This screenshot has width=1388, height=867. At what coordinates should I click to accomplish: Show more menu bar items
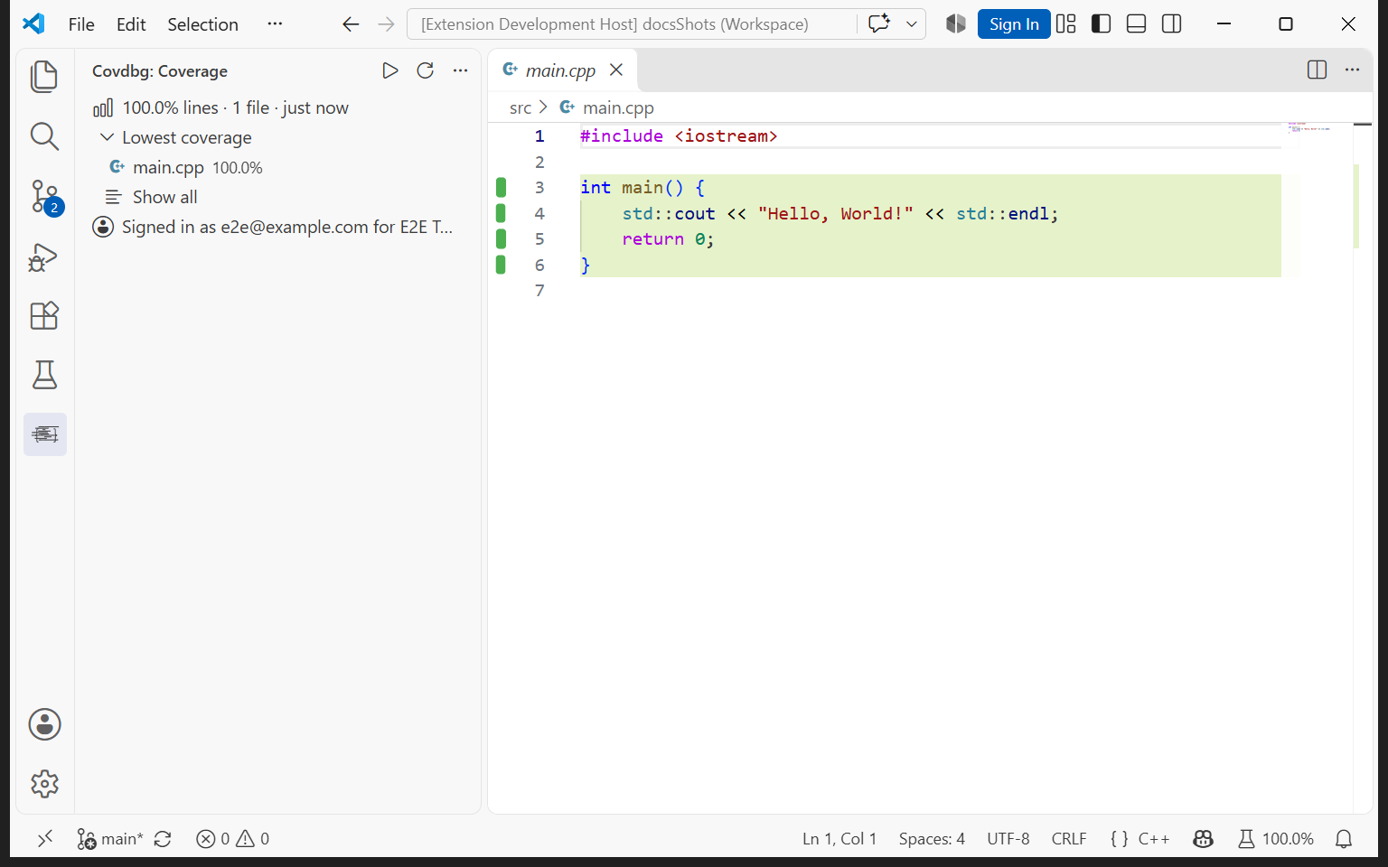pos(275,24)
